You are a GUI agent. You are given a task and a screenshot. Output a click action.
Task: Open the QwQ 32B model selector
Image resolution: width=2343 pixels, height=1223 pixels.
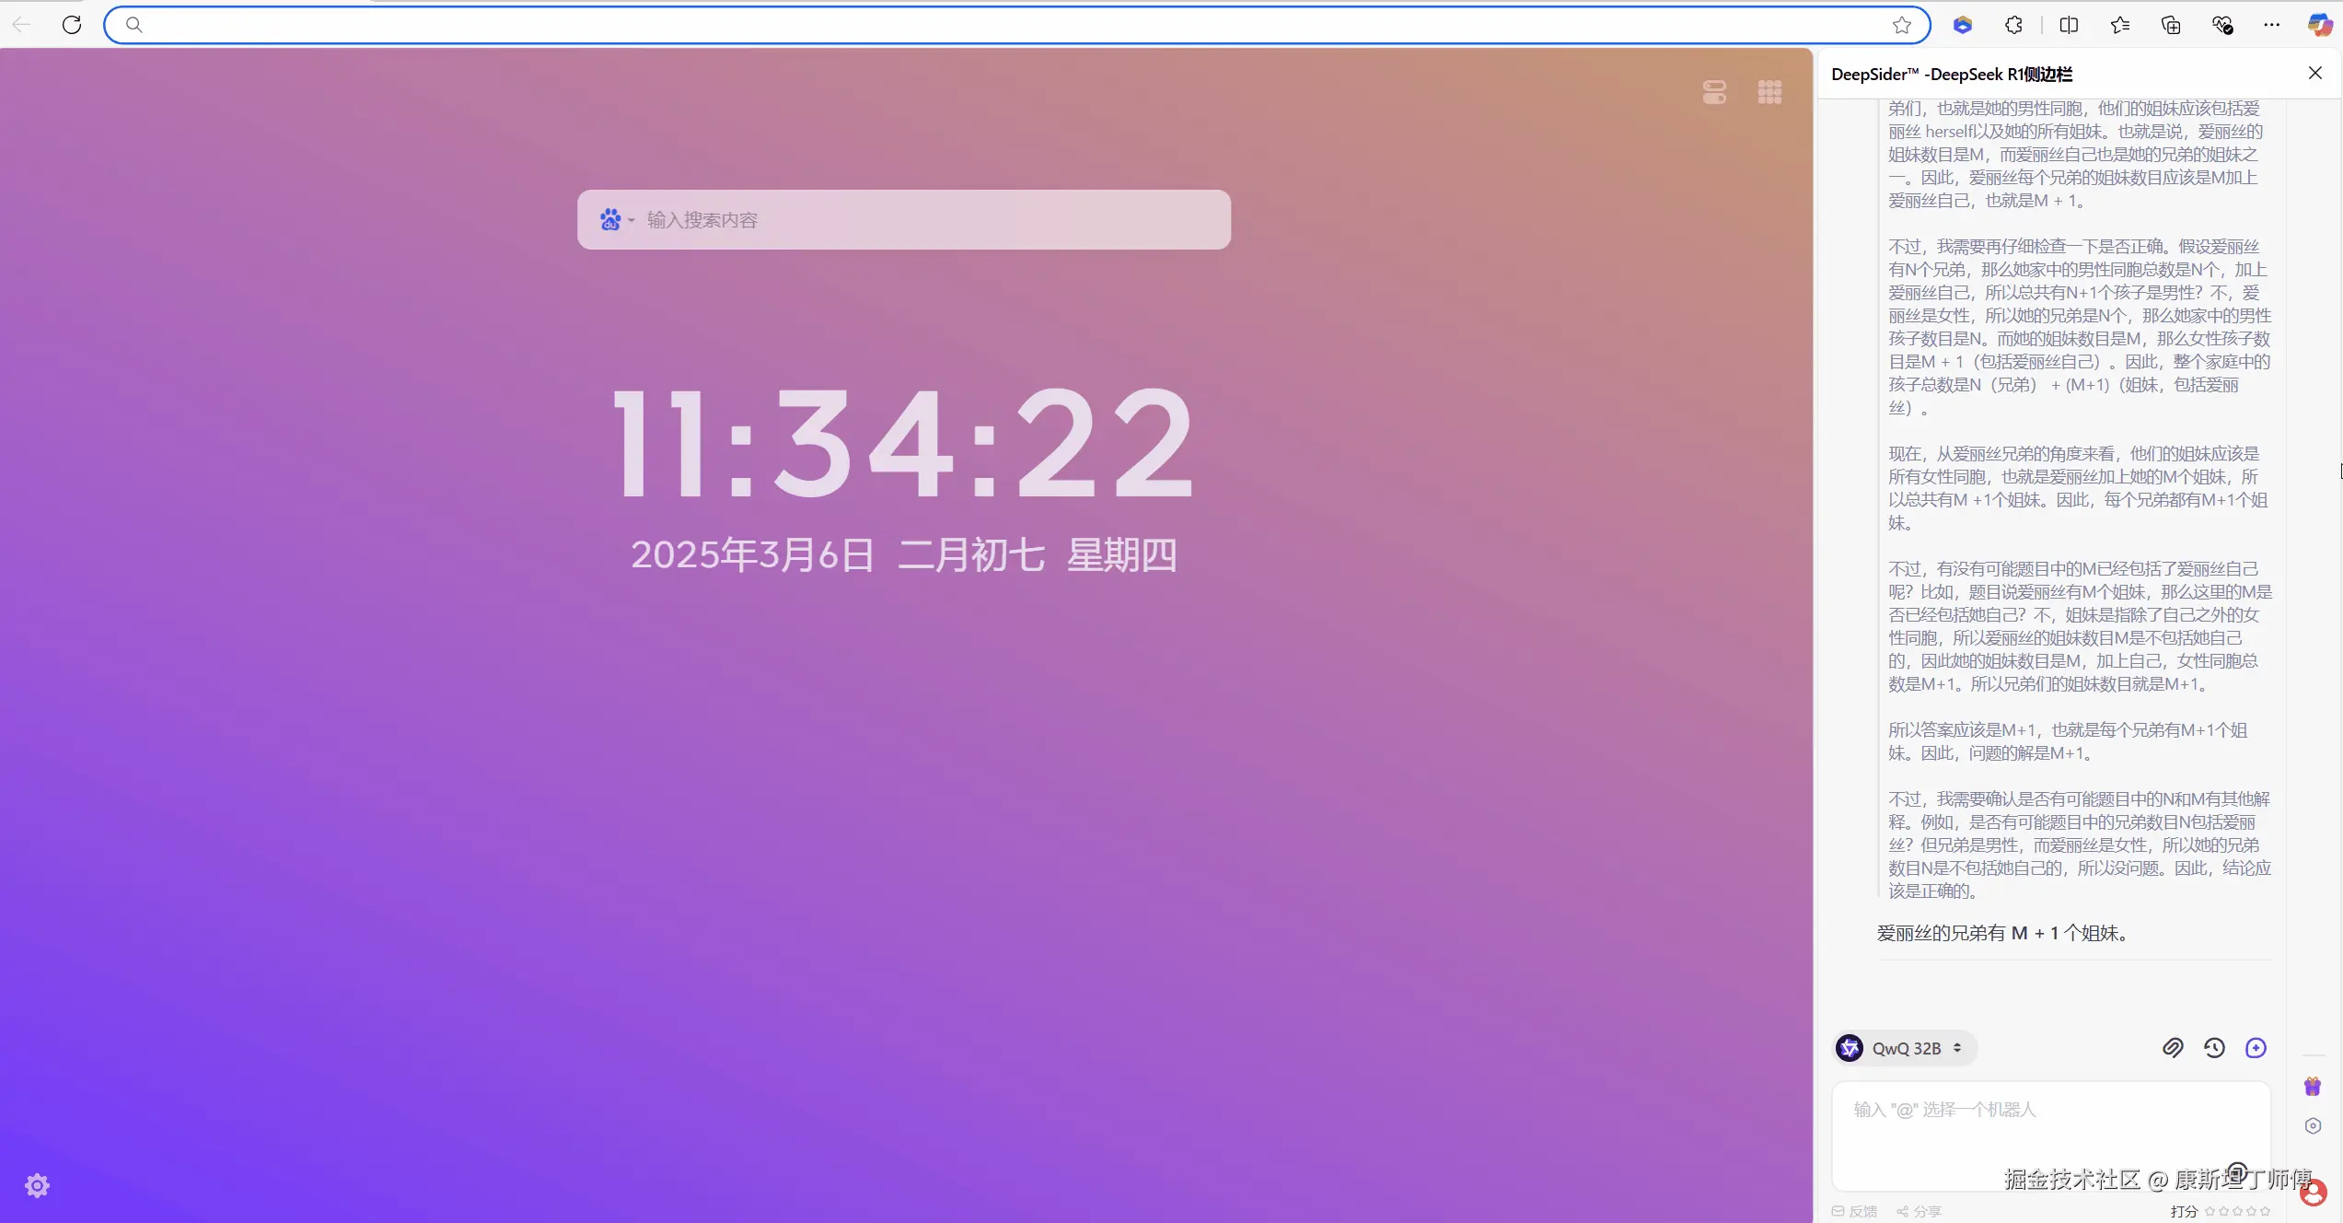1904,1048
